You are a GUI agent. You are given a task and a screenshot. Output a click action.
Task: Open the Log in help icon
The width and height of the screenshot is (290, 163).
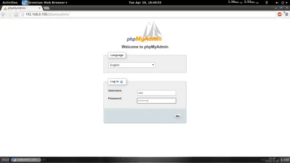point(121,81)
